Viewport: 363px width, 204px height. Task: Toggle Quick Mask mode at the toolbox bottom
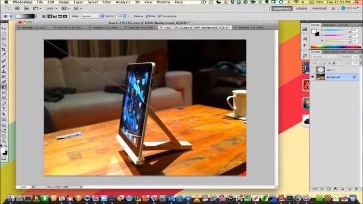pyautogui.click(x=4, y=158)
